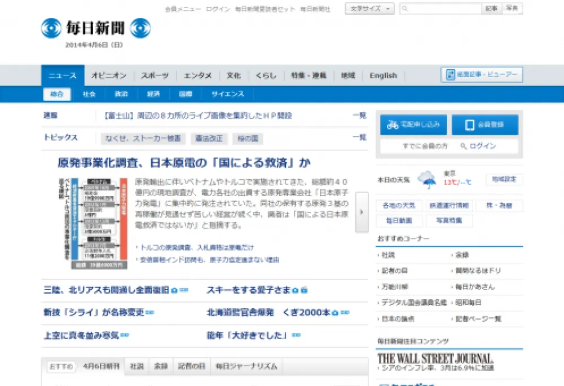The width and height of the screenshot is (564, 386).
Task: Click the 地域設定 weather button
Action: 504,179
